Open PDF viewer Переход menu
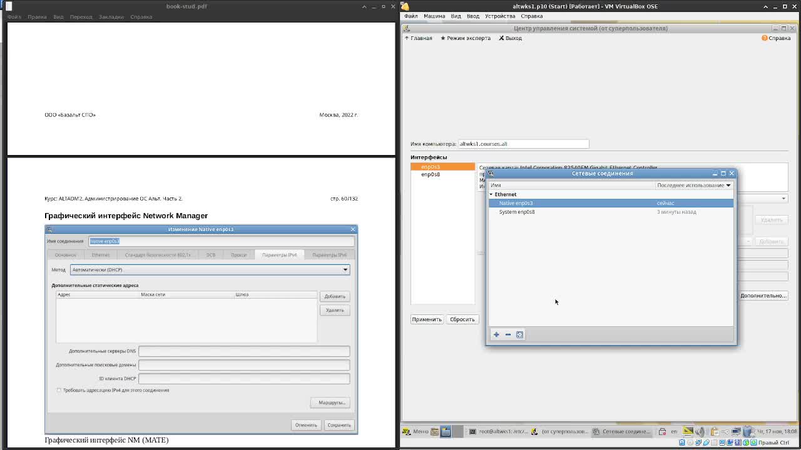 81,17
